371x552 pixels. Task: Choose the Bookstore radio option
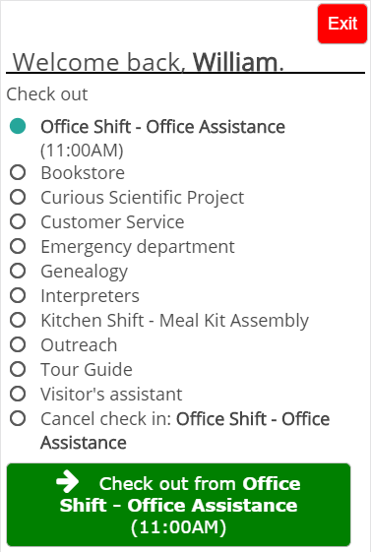[18, 172]
